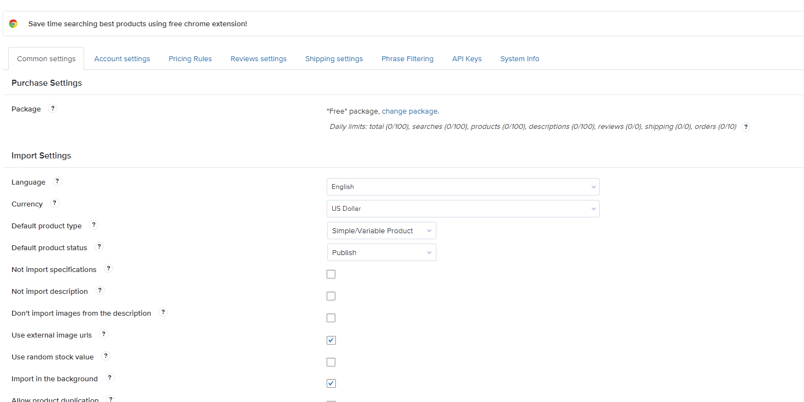The height and width of the screenshot is (402, 804).
Task: Open the Currency dropdown showing US Dollar
Action: point(463,209)
